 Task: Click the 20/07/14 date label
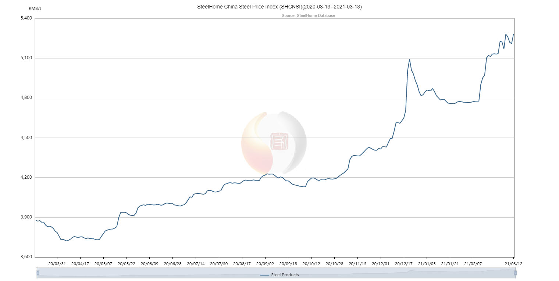coord(196,264)
